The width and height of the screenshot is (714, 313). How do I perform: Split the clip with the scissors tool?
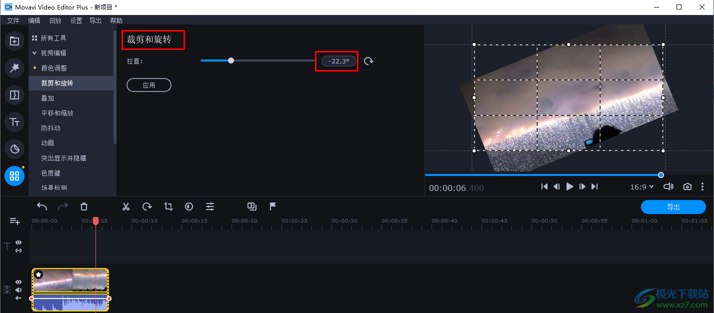(x=126, y=206)
